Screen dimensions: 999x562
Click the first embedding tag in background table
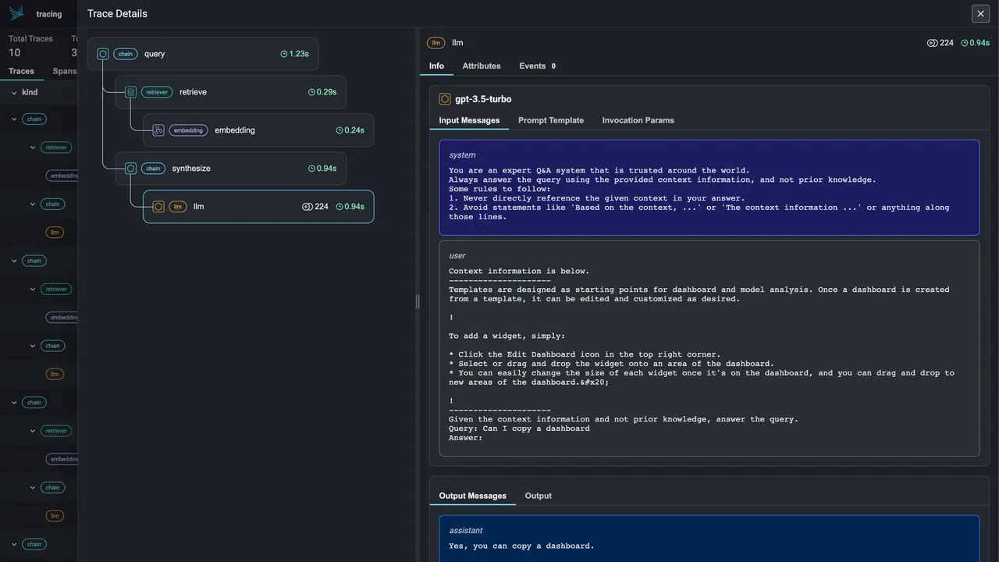63,176
